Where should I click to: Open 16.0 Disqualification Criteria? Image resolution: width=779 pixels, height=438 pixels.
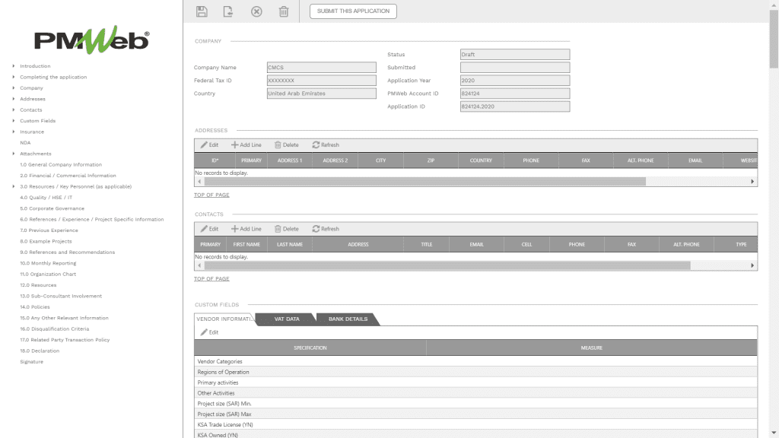pos(55,328)
